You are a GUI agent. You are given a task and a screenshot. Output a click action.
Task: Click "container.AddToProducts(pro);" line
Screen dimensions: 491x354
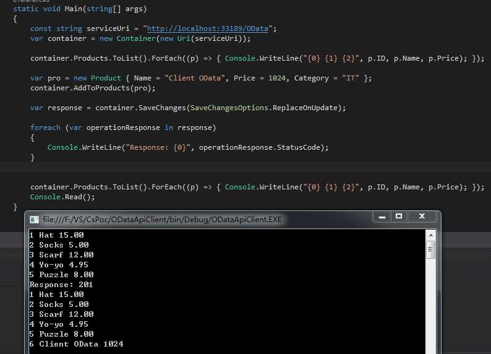click(x=93, y=88)
